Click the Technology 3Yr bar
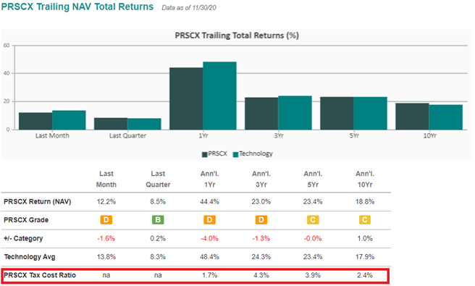475x286 pixels. click(x=295, y=113)
